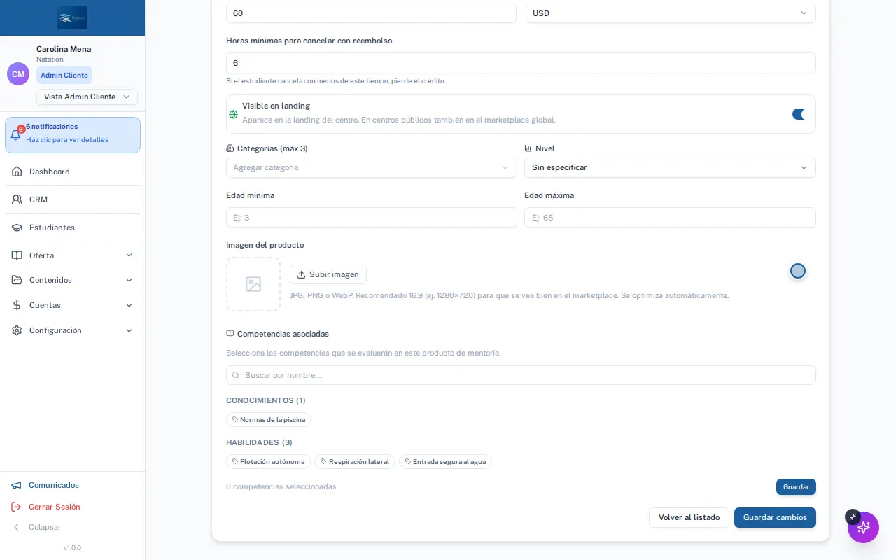This screenshot has width=896, height=560.
Task: Collapse the assistant widget with arrows icon
Action: point(853,517)
